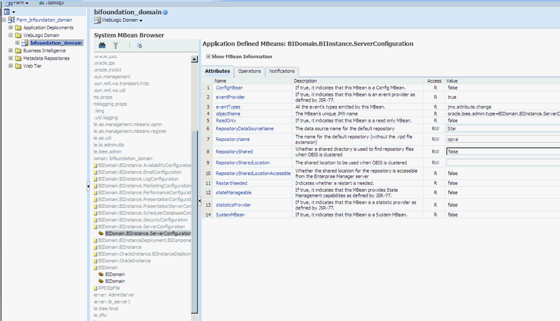Click the bean icon of selected ServerConfiguration MBean
560x321 pixels.
tap(101, 233)
